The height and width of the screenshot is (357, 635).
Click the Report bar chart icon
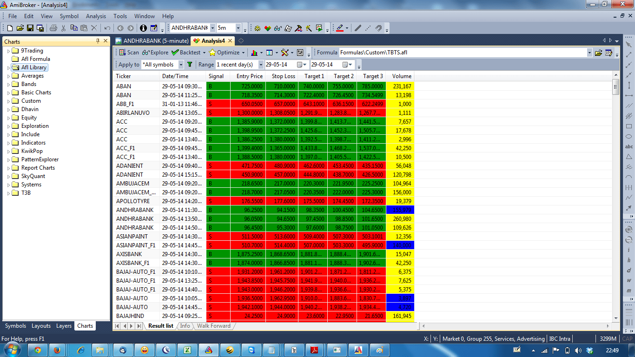[254, 53]
